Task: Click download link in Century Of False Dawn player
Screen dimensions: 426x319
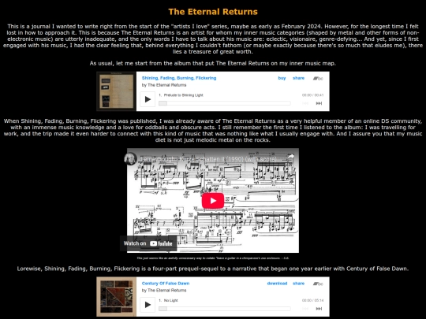Action: pyautogui.click(x=277, y=284)
